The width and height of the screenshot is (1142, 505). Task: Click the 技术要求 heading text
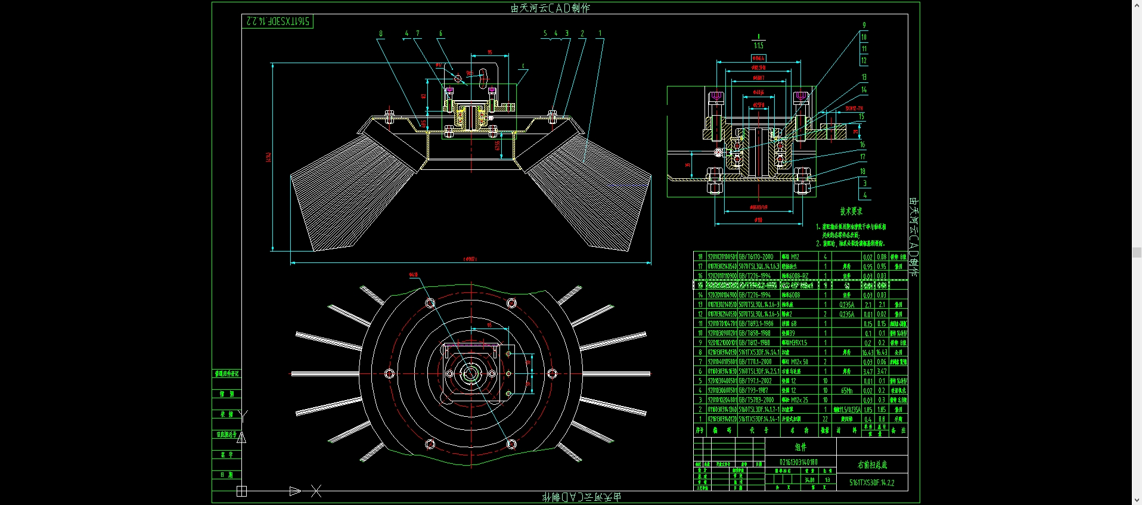click(x=851, y=212)
